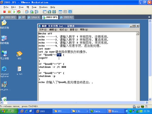Click the Revert to Snapshot icon
This screenshot has width=152, height=114.
pyautogui.click(x=32, y=12)
